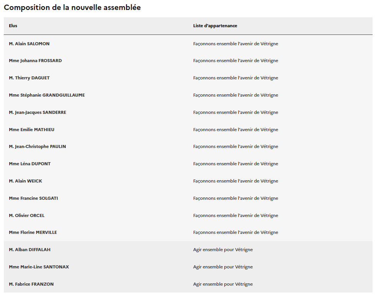Select M. Jean-Christophe PAULIN

coord(37,146)
